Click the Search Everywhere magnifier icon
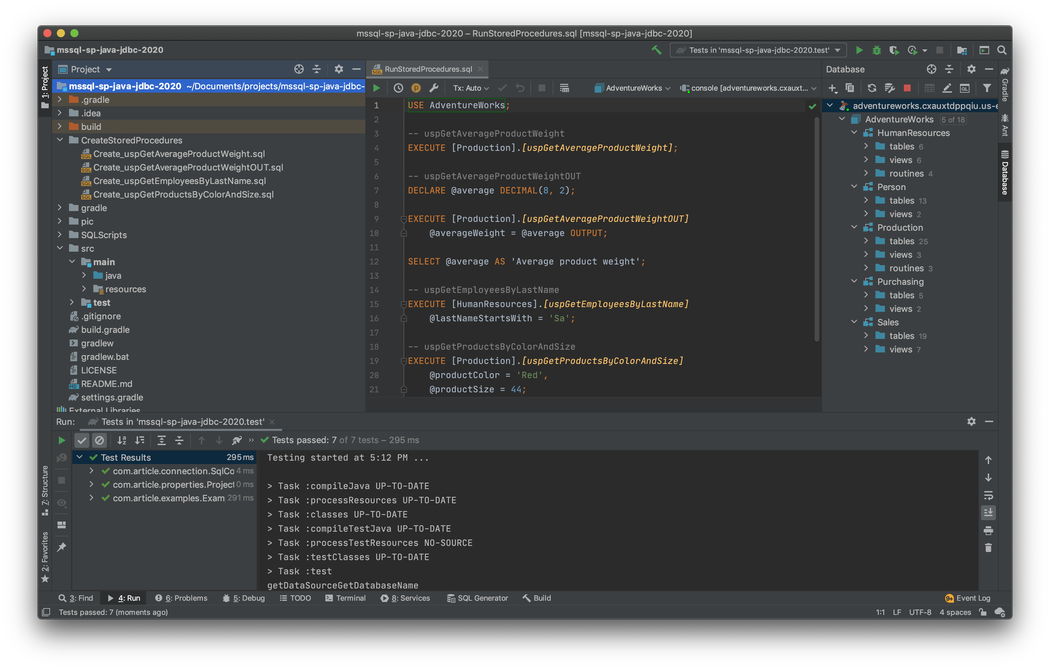The image size is (1050, 669). click(1002, 50)
